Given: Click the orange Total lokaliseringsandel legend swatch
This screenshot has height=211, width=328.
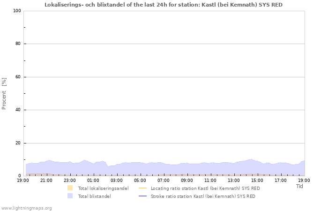Looking at the screenshot, I should tap(70, 188).
